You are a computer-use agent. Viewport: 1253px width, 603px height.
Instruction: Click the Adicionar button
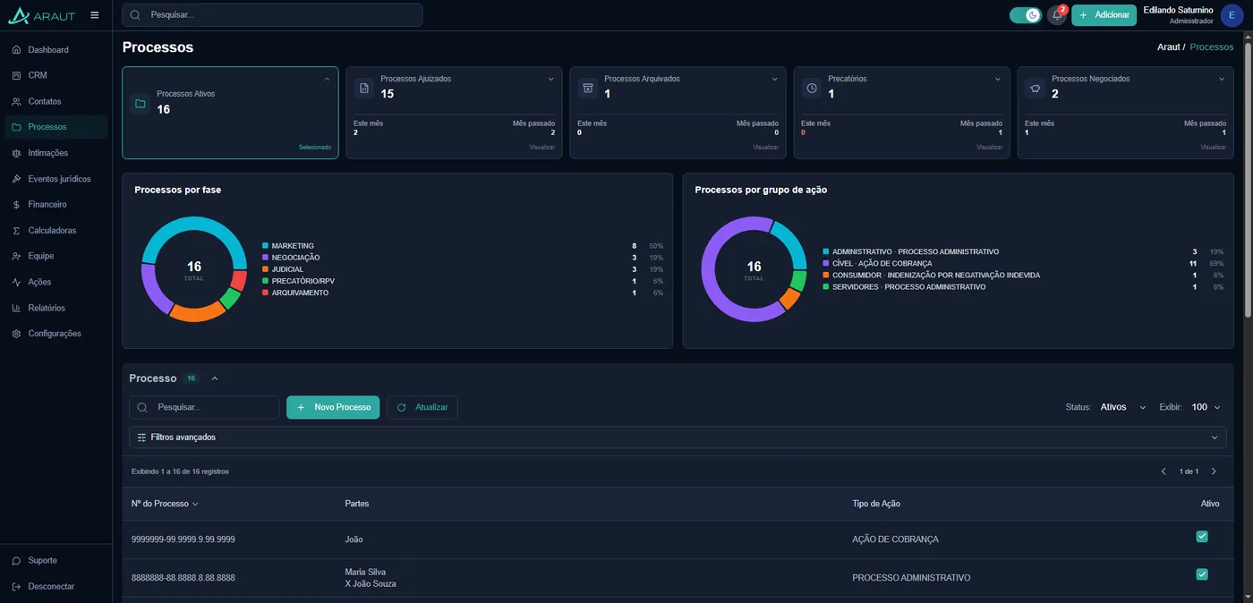(x=1104, y=15)
